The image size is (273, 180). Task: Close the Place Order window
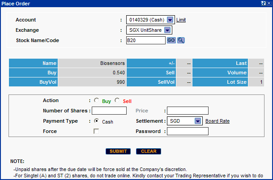269,3
